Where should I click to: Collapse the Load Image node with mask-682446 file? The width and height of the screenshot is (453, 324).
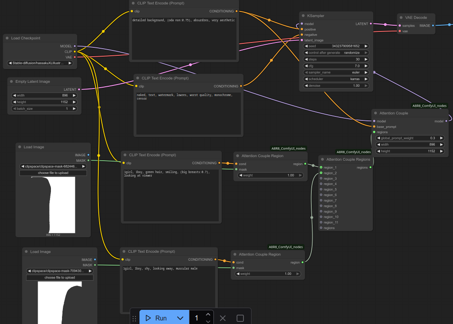coord(19,147)
